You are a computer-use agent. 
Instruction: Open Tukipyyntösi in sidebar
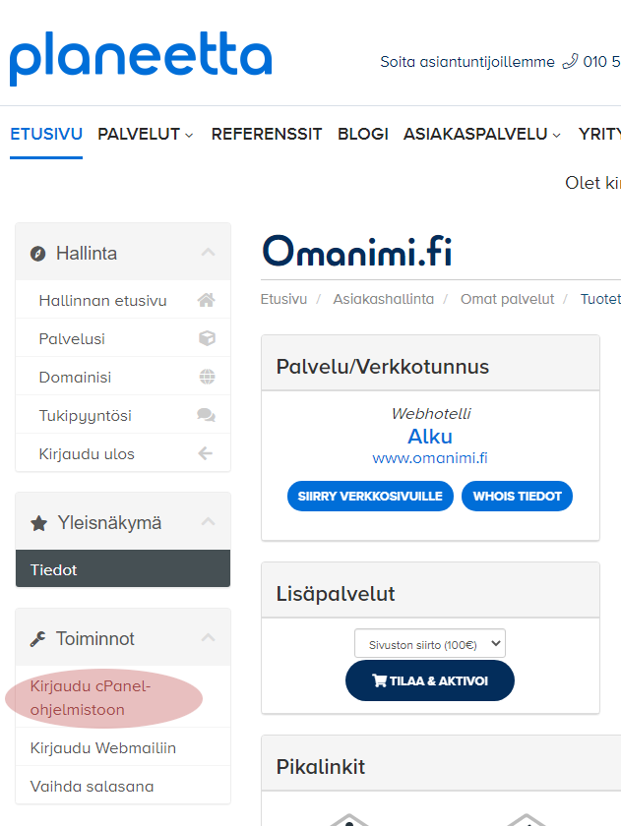tap(123, 415)
